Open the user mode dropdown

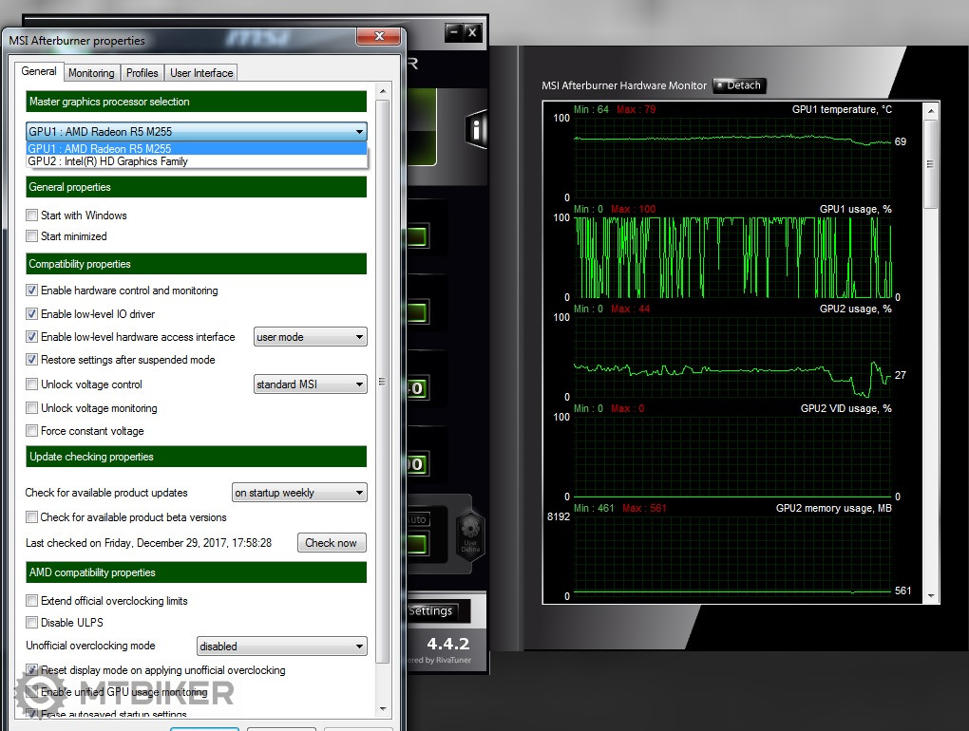tap(310, 337)
